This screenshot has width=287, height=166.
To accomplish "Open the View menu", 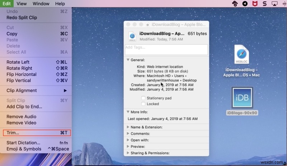I will click(22, 4).
